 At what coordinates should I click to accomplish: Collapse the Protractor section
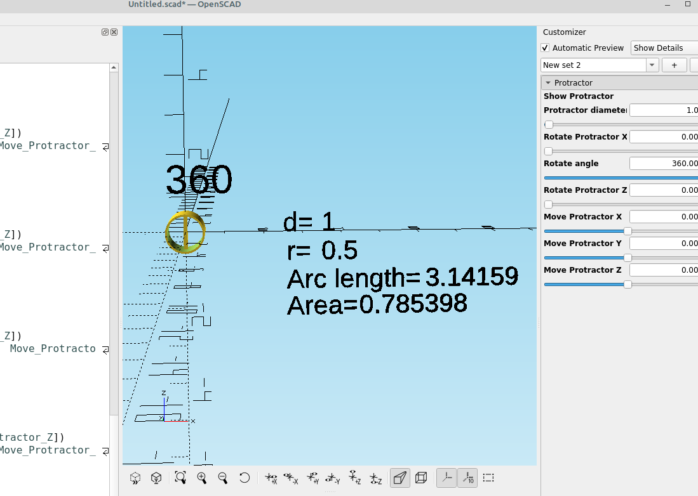[549, 82]
